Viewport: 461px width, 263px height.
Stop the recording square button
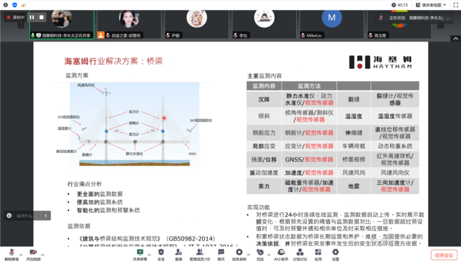[x=41, y=17]
